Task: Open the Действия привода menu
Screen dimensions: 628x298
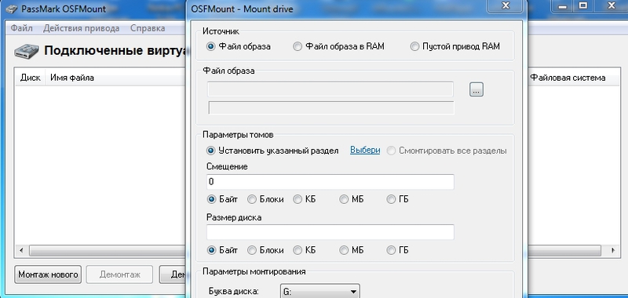Action: point(82,28)
